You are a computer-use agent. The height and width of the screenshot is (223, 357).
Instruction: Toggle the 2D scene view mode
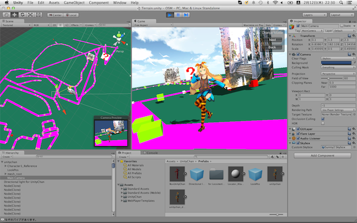pyautogui.click(x=55, y=25)
